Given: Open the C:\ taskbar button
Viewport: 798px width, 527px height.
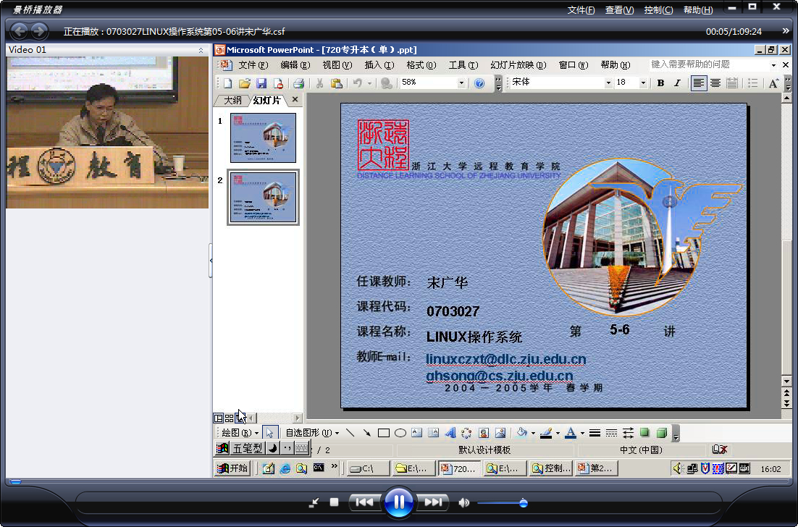Looking at the screenshot, I should (x=369, y=468).
